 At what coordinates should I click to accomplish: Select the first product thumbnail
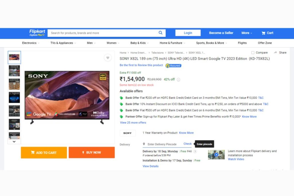click(x=14, y=57)
